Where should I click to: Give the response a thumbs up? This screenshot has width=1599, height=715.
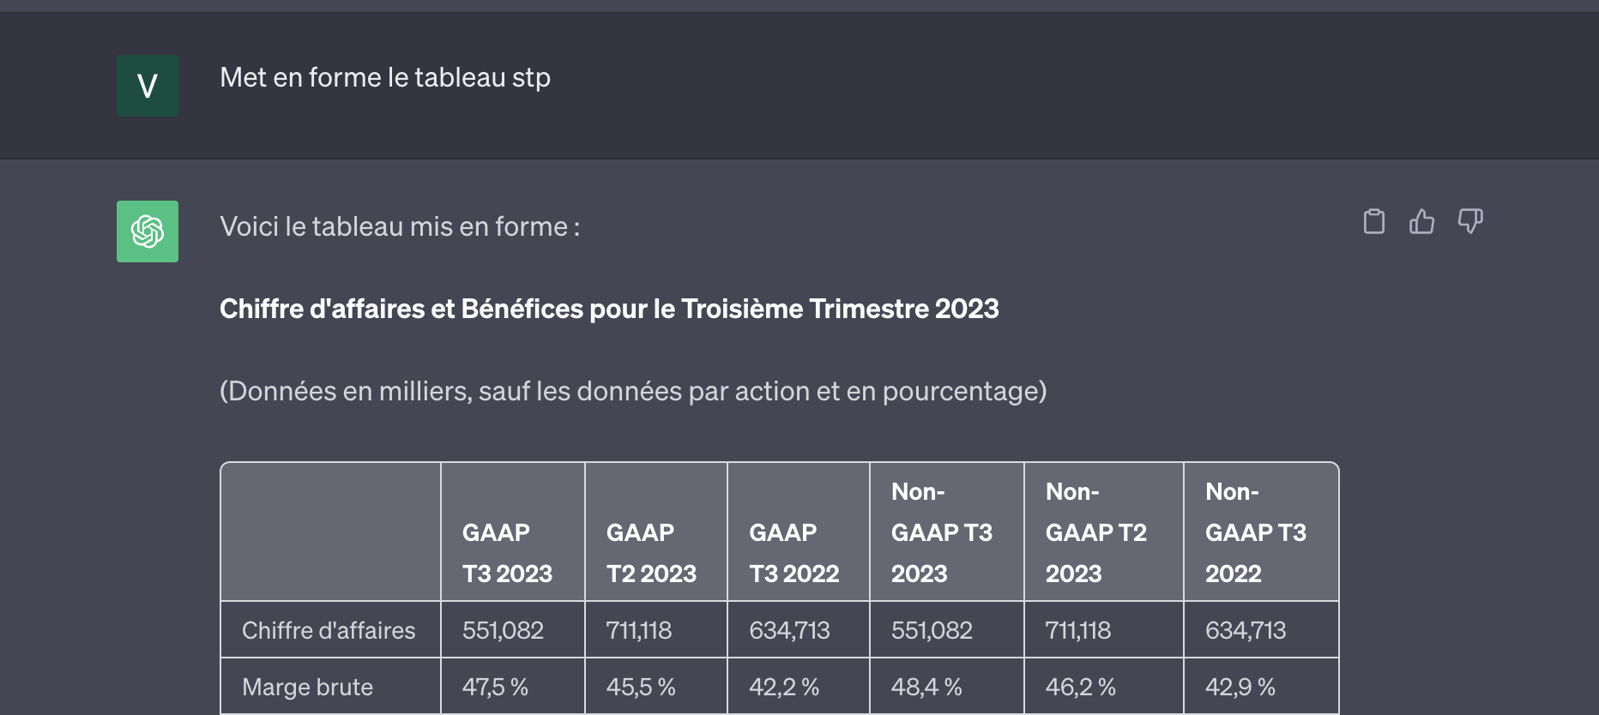click(1422, 221)
